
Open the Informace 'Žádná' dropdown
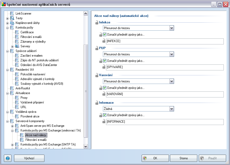tap(172, 109)
